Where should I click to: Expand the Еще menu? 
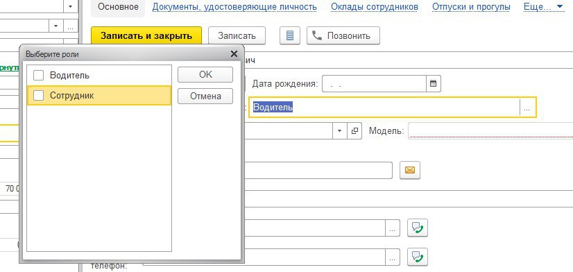pyautogui.click(x=543, y=7)
